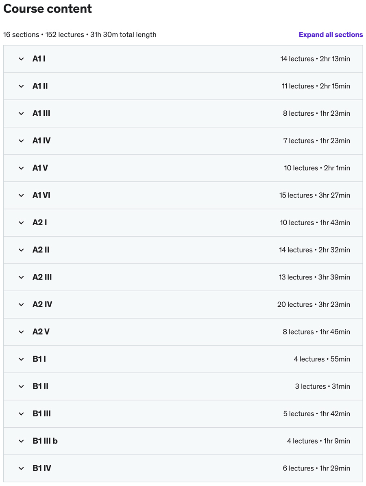Click the 4 lectures 55min summary

point(322,359)
